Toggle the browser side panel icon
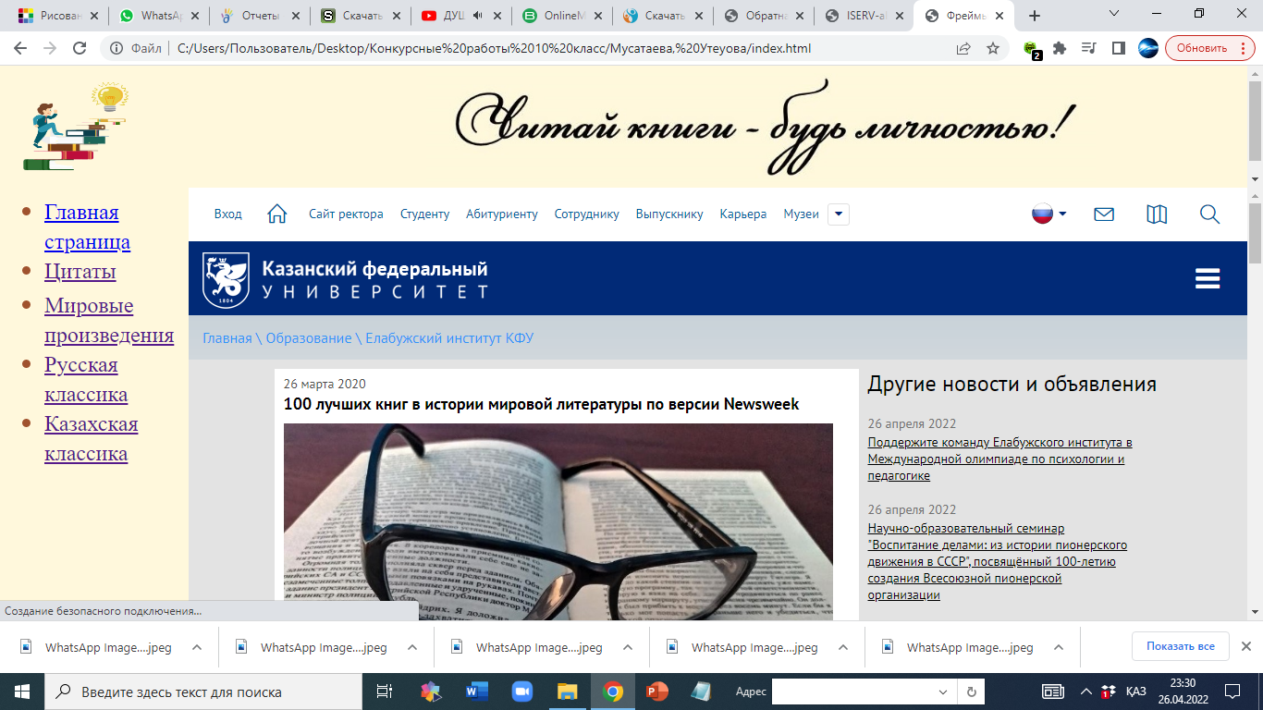The width and height of the screenshot is (1263, 710). coord(1118,48)
